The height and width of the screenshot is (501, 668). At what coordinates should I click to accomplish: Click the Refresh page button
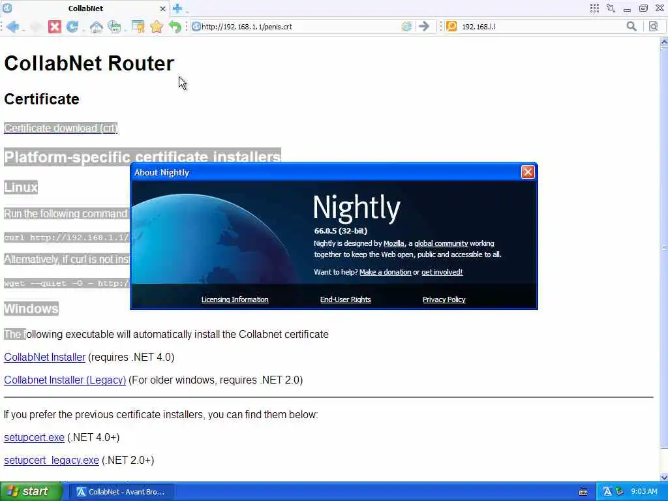[72, 26]
